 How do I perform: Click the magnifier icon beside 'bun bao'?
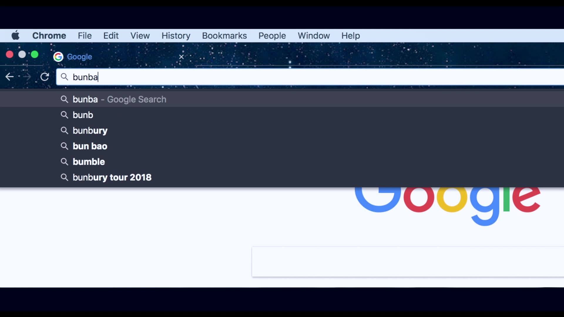[x=64, y=146]
